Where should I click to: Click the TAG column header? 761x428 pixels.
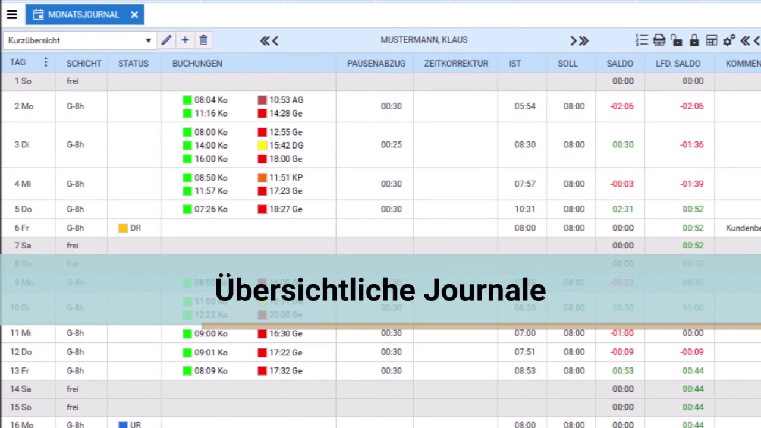click(18, 62)
